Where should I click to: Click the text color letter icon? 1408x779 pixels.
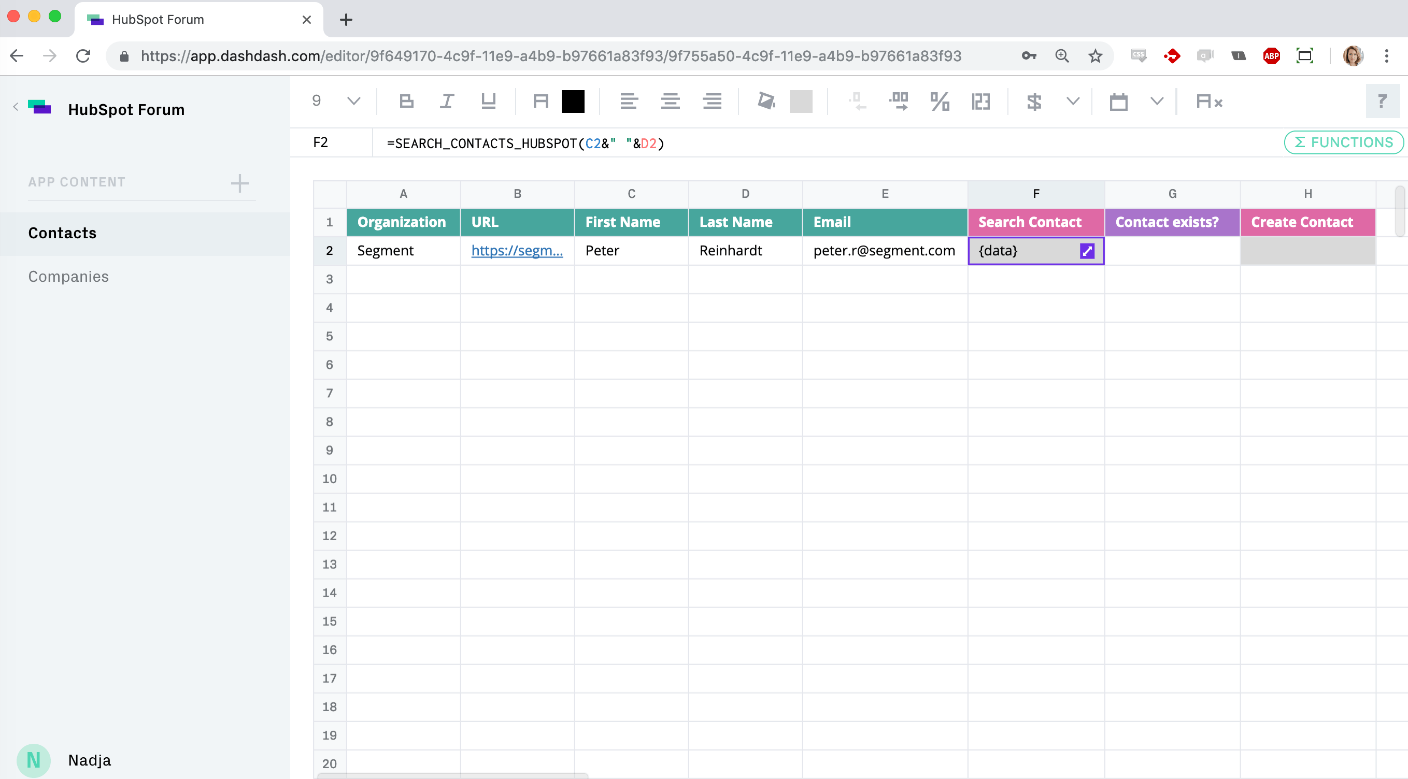(x=541, y=101)
